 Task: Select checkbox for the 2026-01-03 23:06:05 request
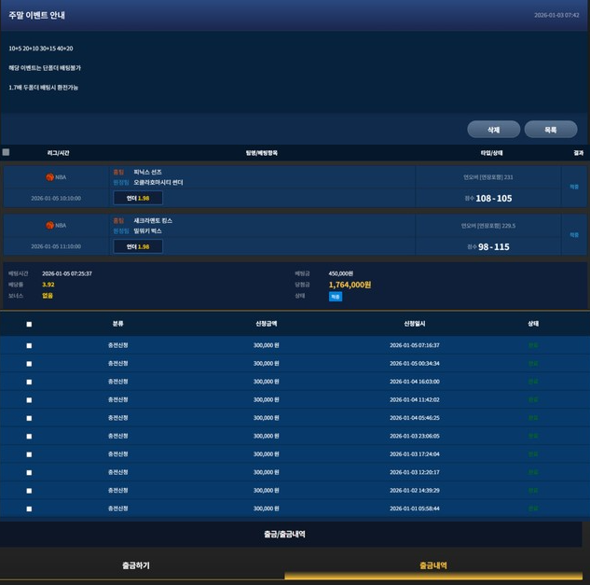tap(29, 436)
